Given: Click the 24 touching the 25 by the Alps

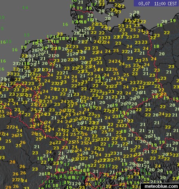Looking at the screenshot, I should coord(95,179).
